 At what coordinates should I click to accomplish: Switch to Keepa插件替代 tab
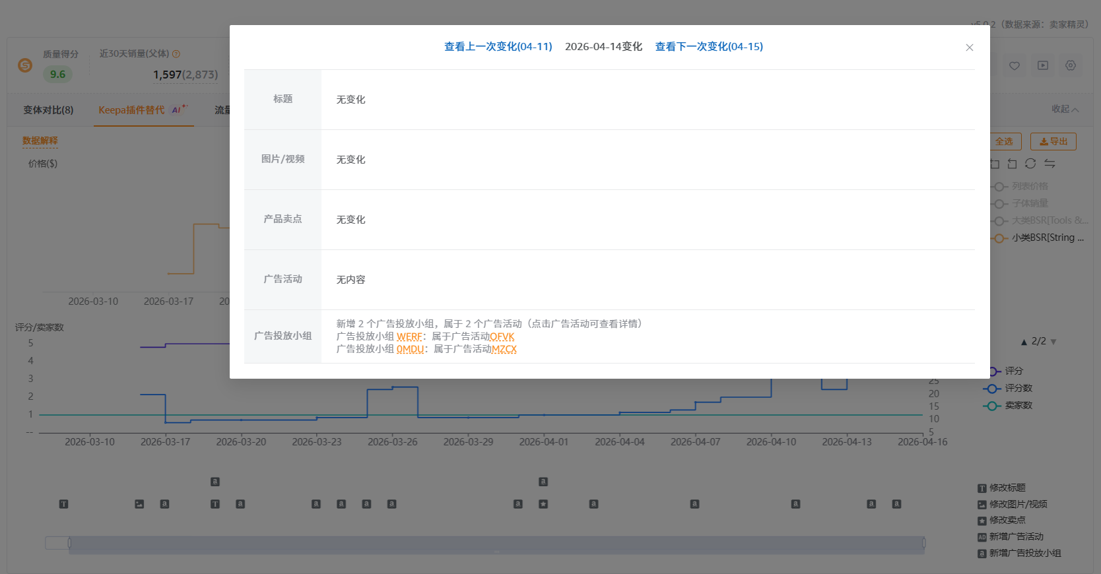point(131,110)
